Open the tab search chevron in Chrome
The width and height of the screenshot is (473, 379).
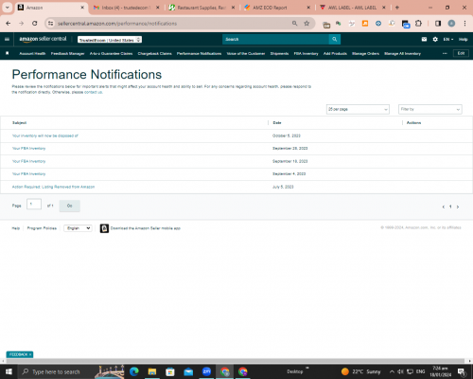[x=7, y=8]
